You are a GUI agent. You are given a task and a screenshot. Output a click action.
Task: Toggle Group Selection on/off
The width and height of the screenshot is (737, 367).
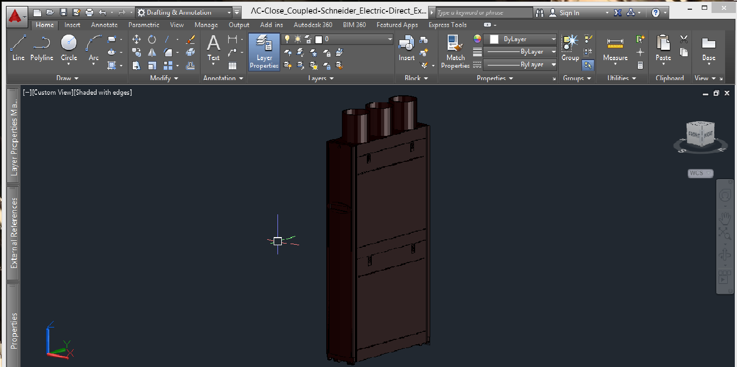click(x=588, y=65)
